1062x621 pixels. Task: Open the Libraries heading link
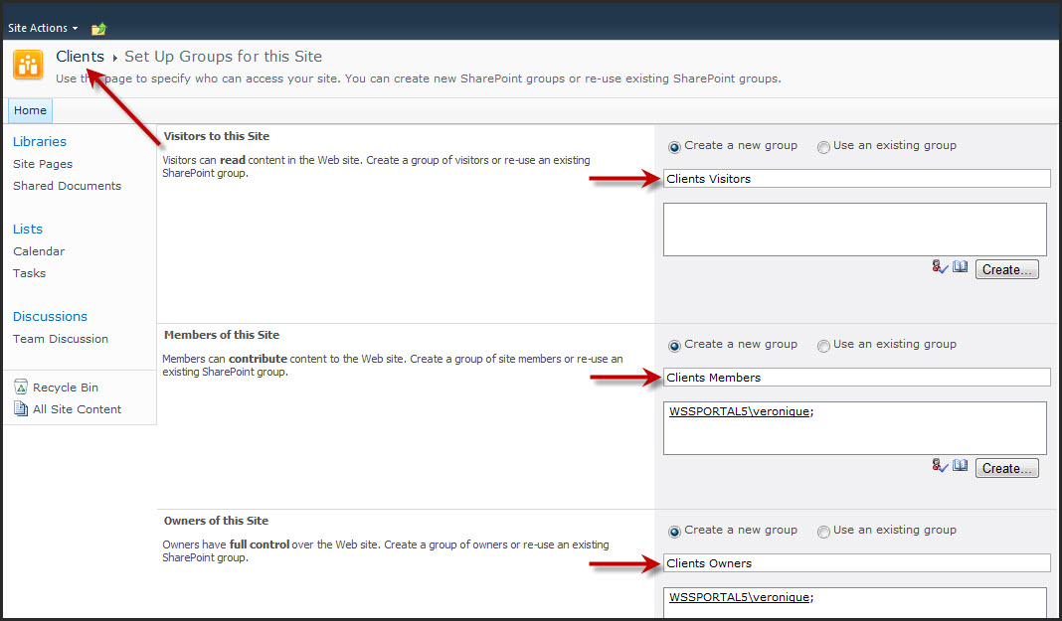coord(40,142)
